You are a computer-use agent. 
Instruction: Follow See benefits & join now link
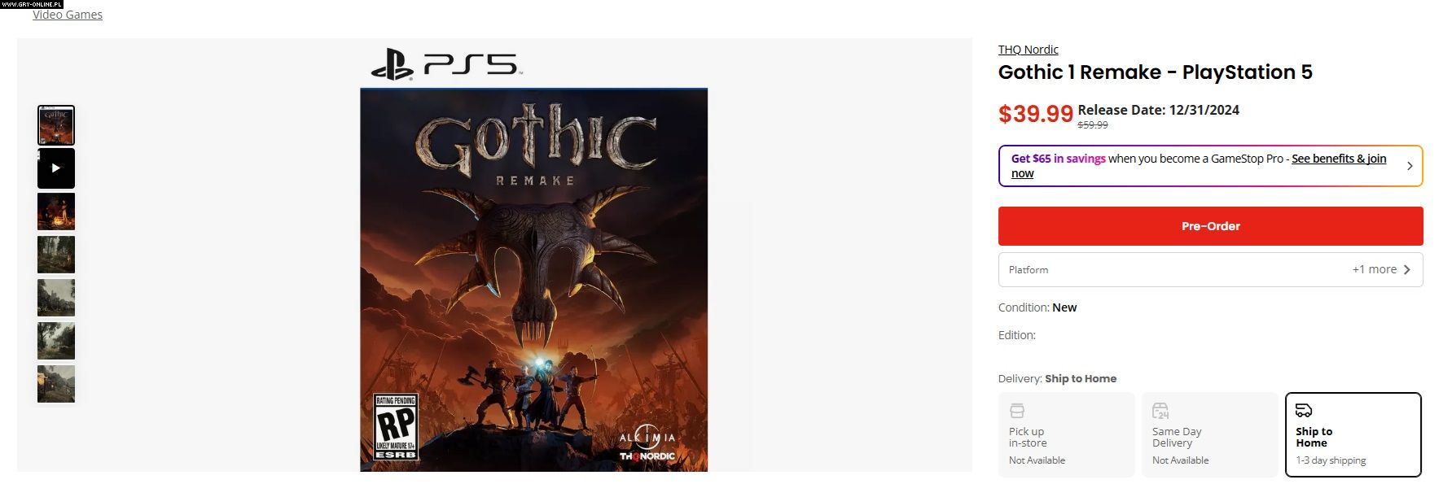coord(1199,166)
